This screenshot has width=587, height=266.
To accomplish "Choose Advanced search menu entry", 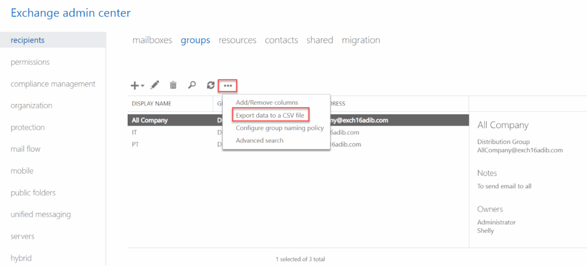I will (x=259, y=140).
